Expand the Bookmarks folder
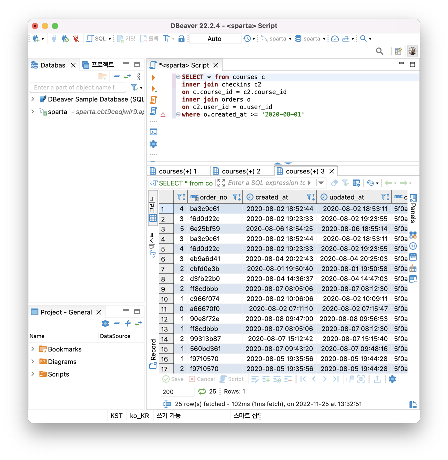This screenshot has height=460, width=448. point(33,349)
